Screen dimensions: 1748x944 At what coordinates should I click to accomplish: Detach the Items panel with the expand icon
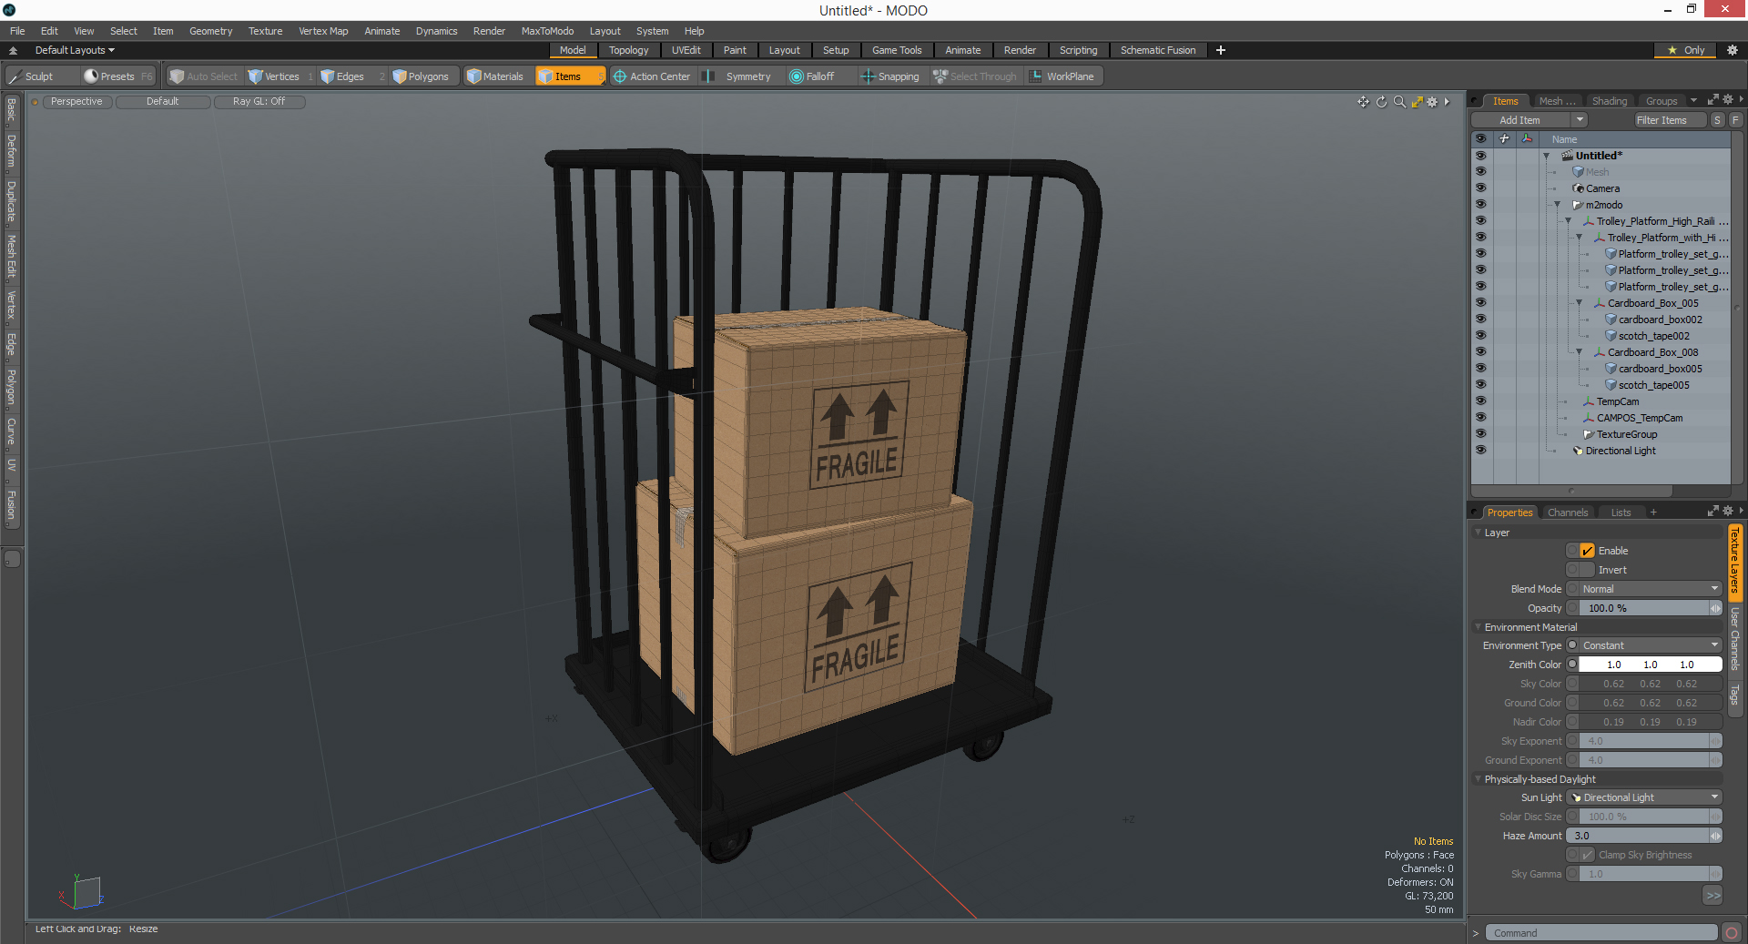tap(1712, 100)
